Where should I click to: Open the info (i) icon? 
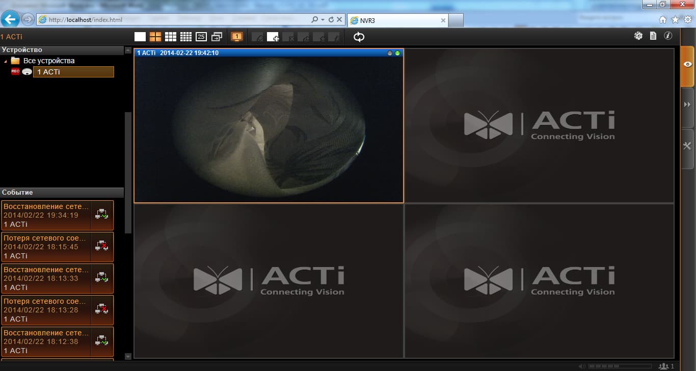click(668, 36)
